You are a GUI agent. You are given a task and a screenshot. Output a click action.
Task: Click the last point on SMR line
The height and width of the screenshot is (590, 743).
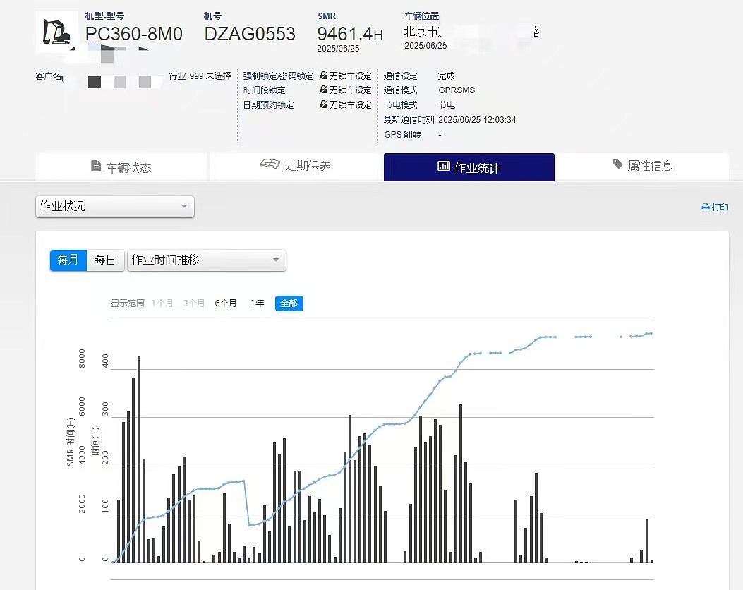tap(651, 334)
